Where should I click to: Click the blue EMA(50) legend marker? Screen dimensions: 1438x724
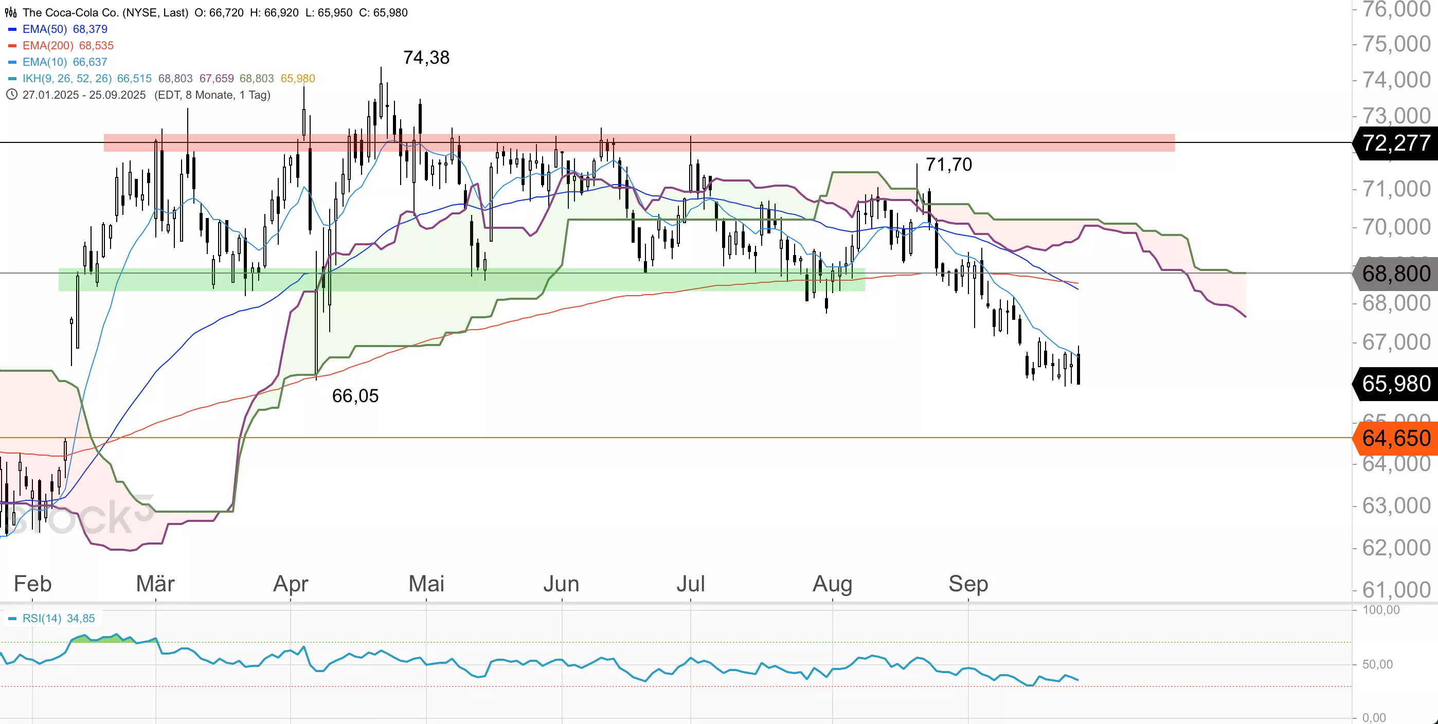pyautogui.click(x=12, y=29)
